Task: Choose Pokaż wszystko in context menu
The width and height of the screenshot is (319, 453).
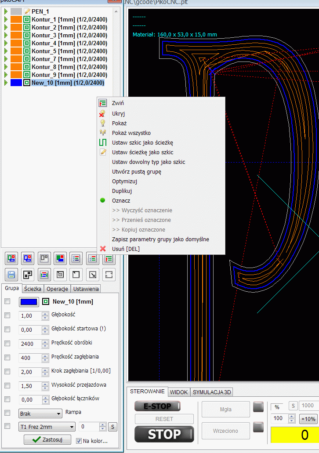Action: (161, 133)
